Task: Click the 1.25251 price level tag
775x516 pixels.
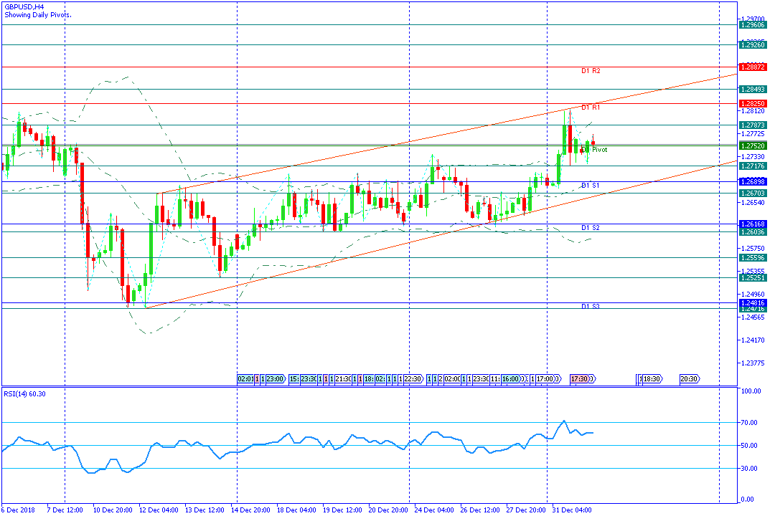Action: point(753,278)
